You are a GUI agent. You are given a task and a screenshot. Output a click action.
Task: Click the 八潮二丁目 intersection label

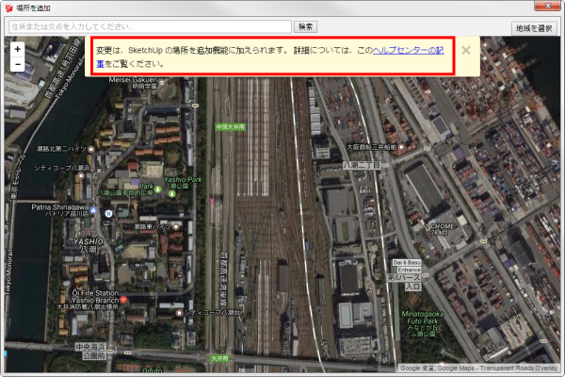pos(362,165)
